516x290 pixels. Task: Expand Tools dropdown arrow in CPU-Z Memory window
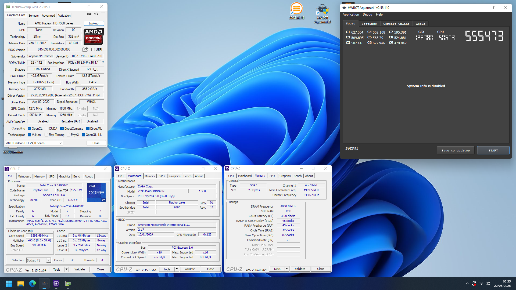[x=287, y=269]
